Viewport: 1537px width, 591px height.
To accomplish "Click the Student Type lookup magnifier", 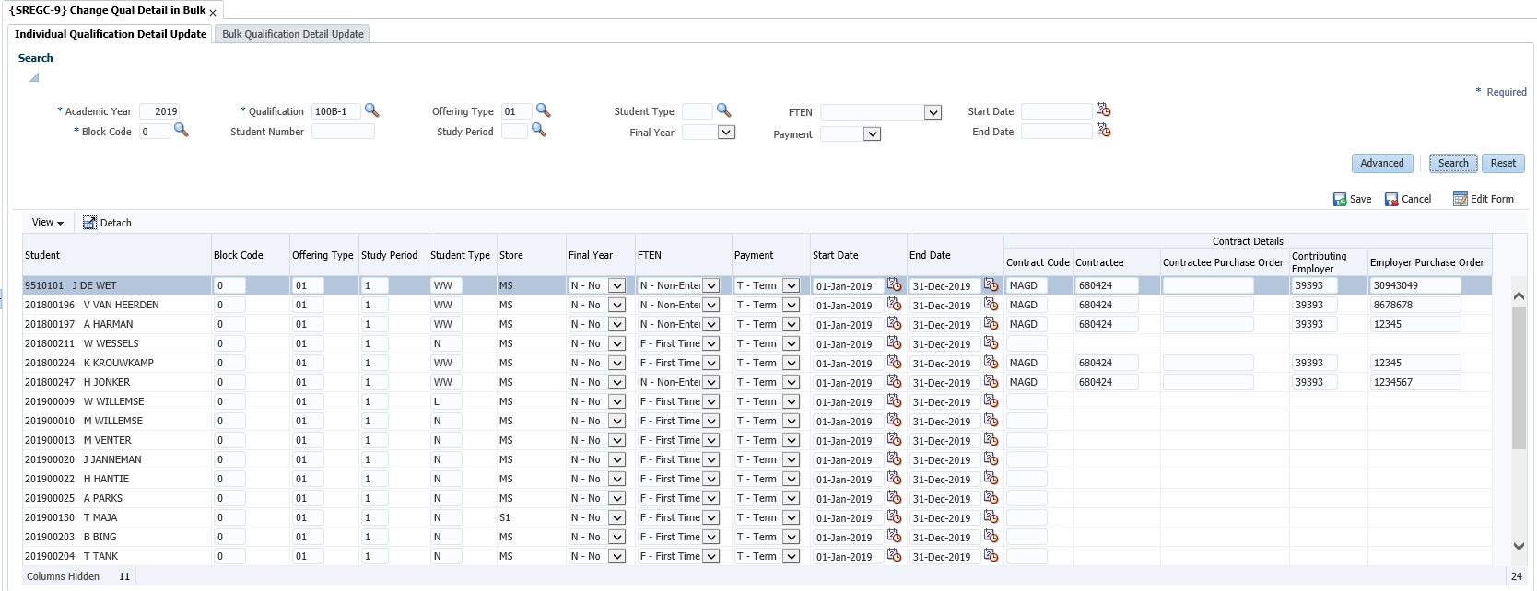I will click(x=724, y=110).
